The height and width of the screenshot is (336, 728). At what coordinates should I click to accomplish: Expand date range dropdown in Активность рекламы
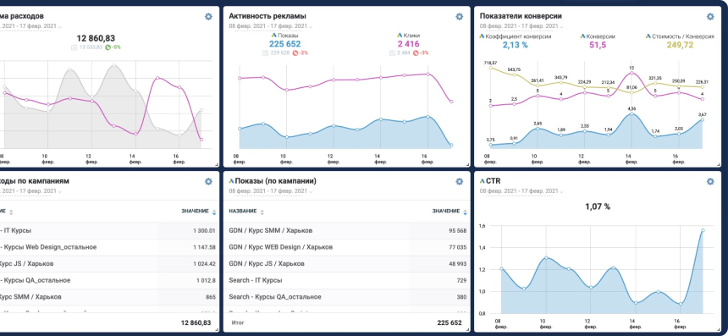[x=270, y=26]
